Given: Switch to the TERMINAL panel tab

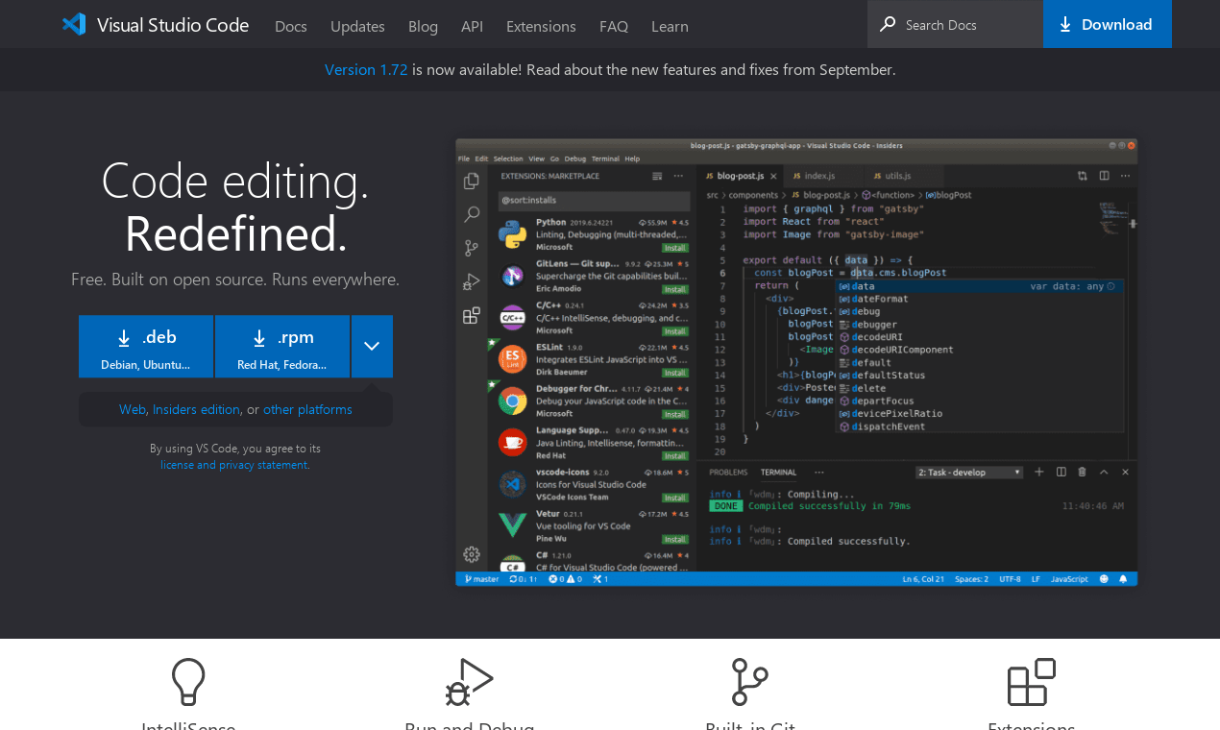Looking at the screenshot, I should pyautogui.click(x=778, y=473).
